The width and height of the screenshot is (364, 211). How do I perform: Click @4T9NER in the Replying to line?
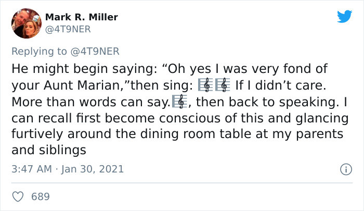point(95,51)
